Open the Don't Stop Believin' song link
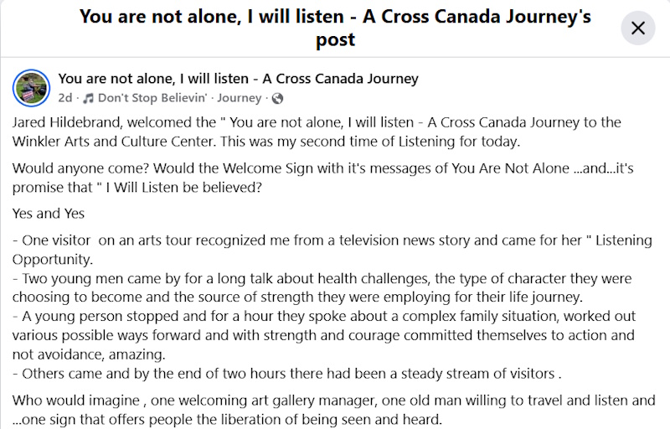Viewport: 670px width, 429px height. (152, 98)
